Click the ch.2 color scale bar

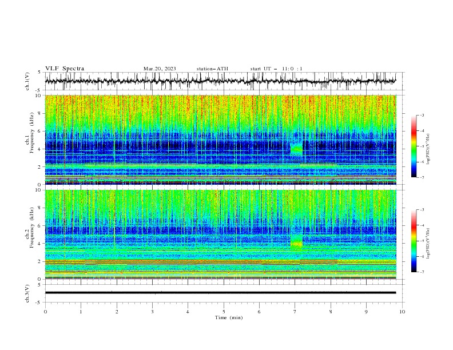point(414,241)
